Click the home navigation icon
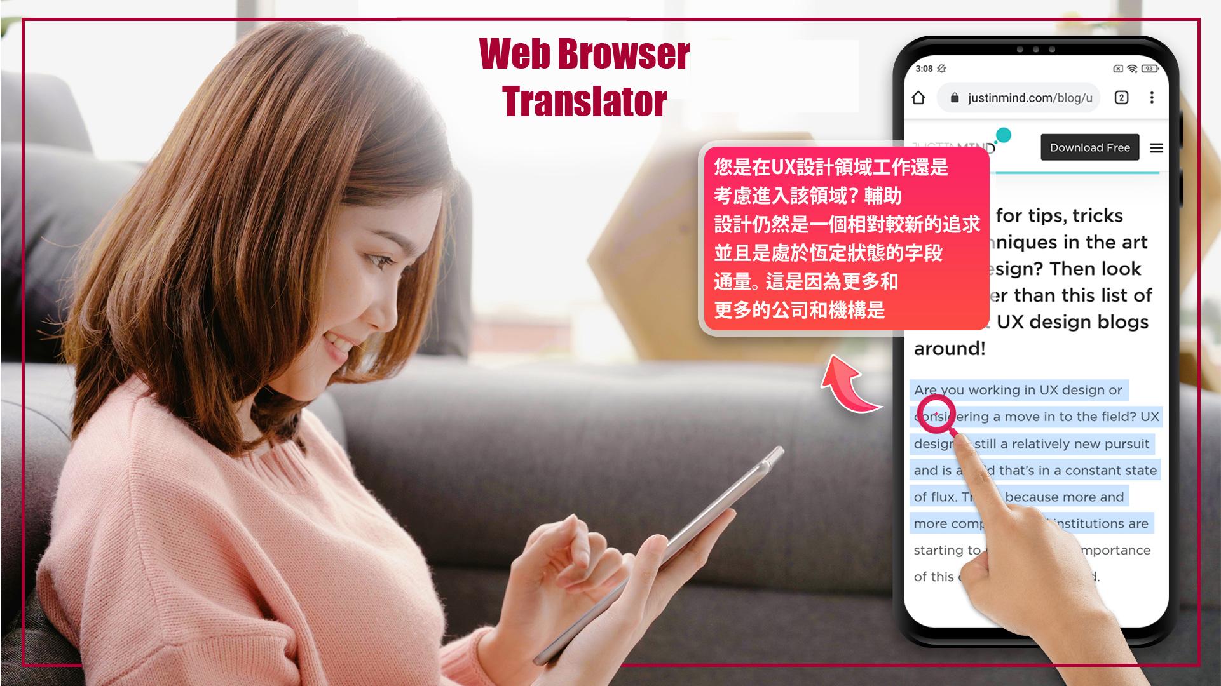 coord(919,98)
